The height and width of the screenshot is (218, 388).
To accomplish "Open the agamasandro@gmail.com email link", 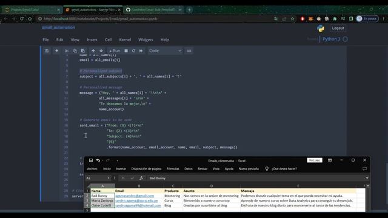I will (x=135, y=196).
